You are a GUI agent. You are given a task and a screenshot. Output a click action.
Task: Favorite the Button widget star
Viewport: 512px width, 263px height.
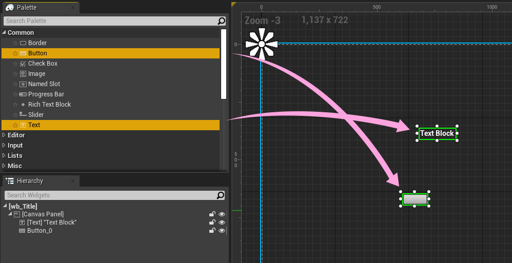click(x=15, y=53)
